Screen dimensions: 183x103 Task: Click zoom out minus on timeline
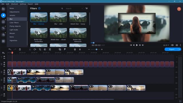(89, 49)
